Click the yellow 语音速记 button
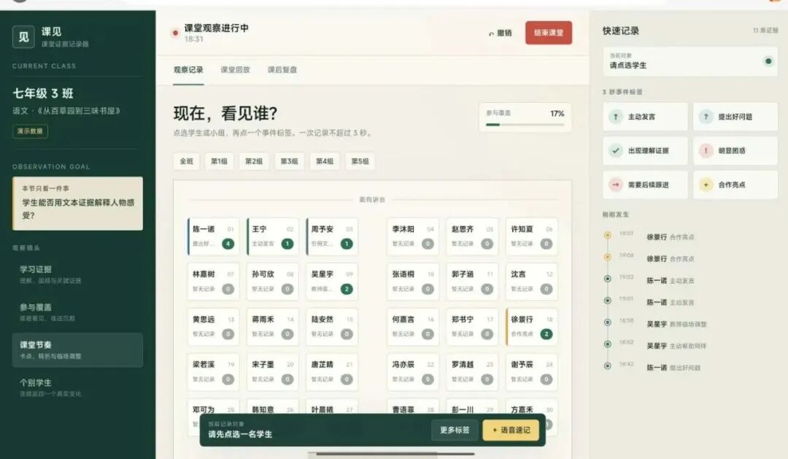Viewport: 788px width, 459px height. click(x=511, y=430)
